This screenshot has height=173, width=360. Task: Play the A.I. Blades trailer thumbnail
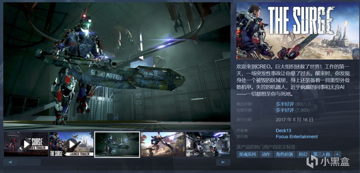(26, 144)
